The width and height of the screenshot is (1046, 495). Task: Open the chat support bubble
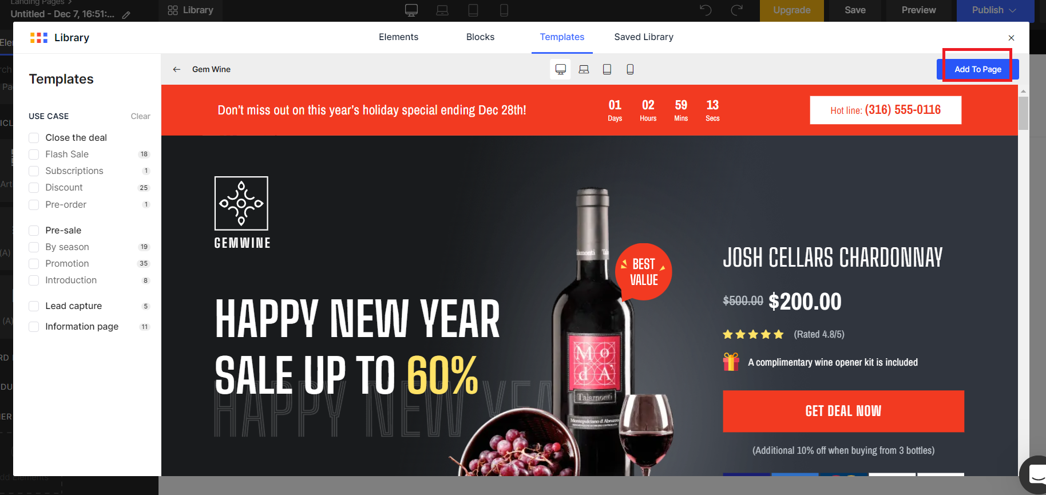point(1035,474)
